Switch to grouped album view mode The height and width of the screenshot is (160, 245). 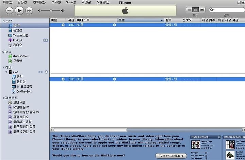[195, 10]
